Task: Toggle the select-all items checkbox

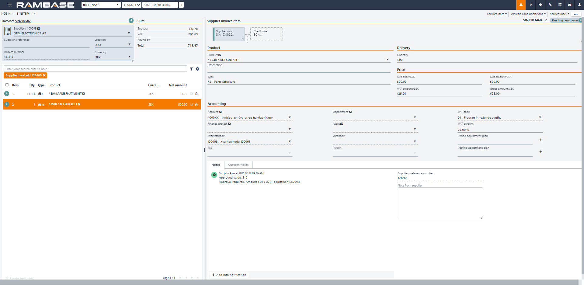Action: pos(7,85)
